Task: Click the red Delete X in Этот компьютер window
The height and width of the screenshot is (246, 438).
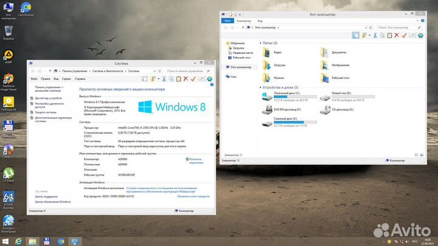Action: tap(397, 35)
